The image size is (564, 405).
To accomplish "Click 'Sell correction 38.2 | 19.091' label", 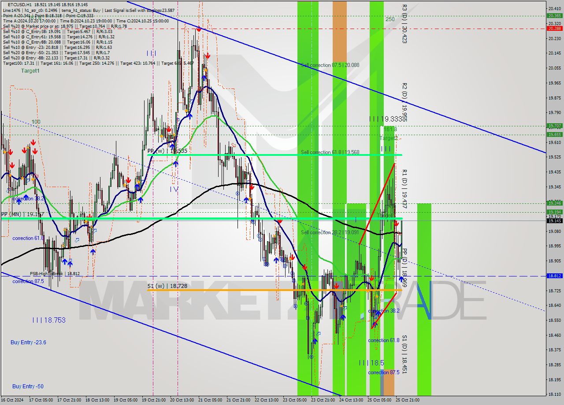I will [330, 232].
